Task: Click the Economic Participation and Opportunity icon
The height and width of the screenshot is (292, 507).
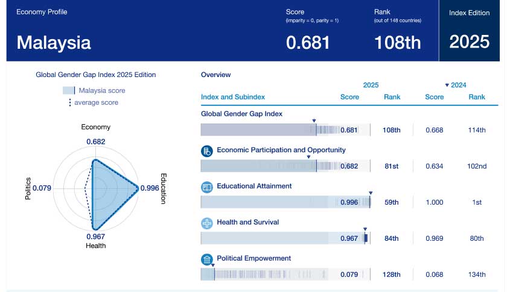Action: [x=207, y=151]
